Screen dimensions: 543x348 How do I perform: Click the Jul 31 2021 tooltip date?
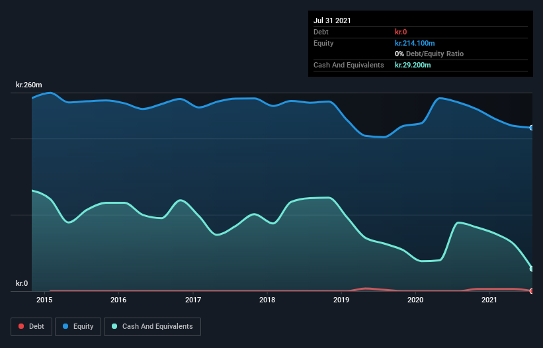point(332,21)
